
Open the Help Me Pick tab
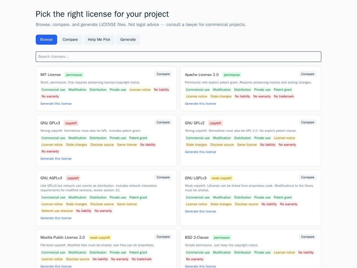(x=99, y=40)
